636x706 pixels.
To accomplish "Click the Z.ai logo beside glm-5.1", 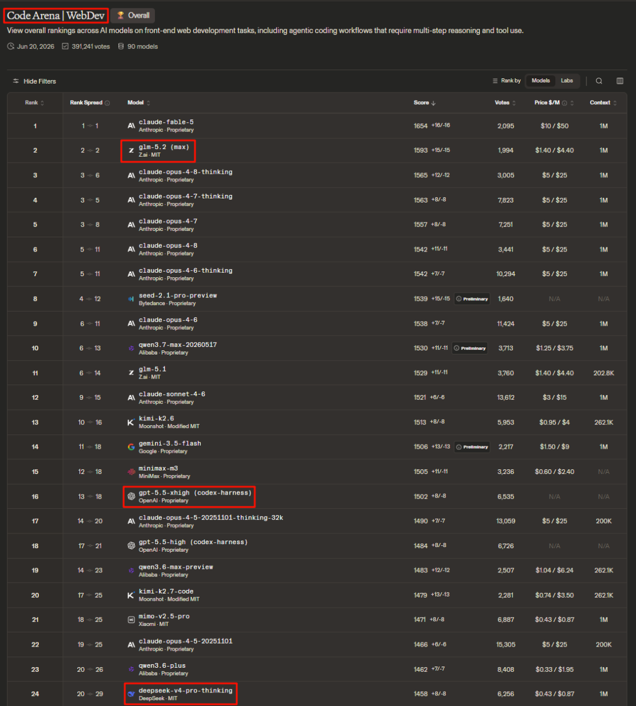I will click(131, 373).
